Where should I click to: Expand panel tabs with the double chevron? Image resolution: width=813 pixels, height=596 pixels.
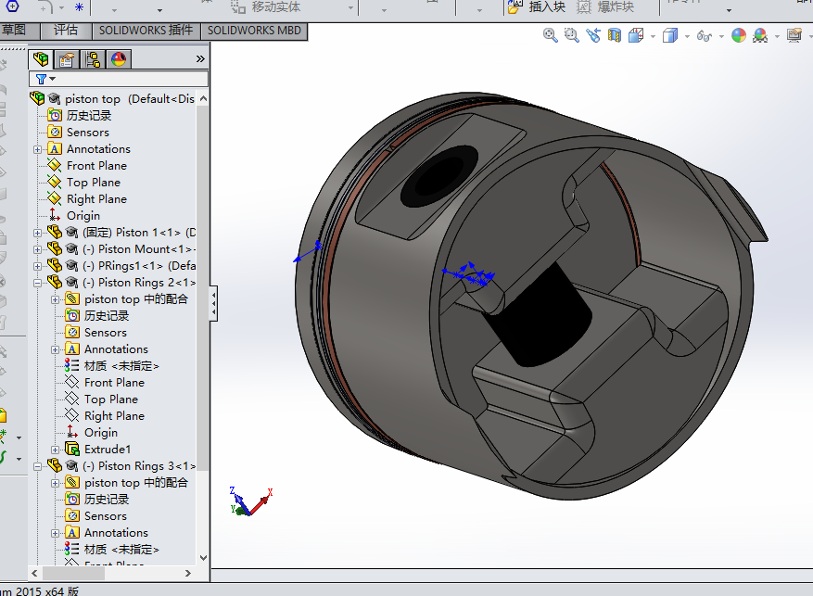click(x=200, y=59)
